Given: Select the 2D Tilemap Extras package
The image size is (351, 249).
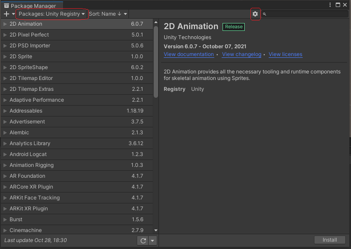Looking at the screenshot, I should click(x=77, y=89).
